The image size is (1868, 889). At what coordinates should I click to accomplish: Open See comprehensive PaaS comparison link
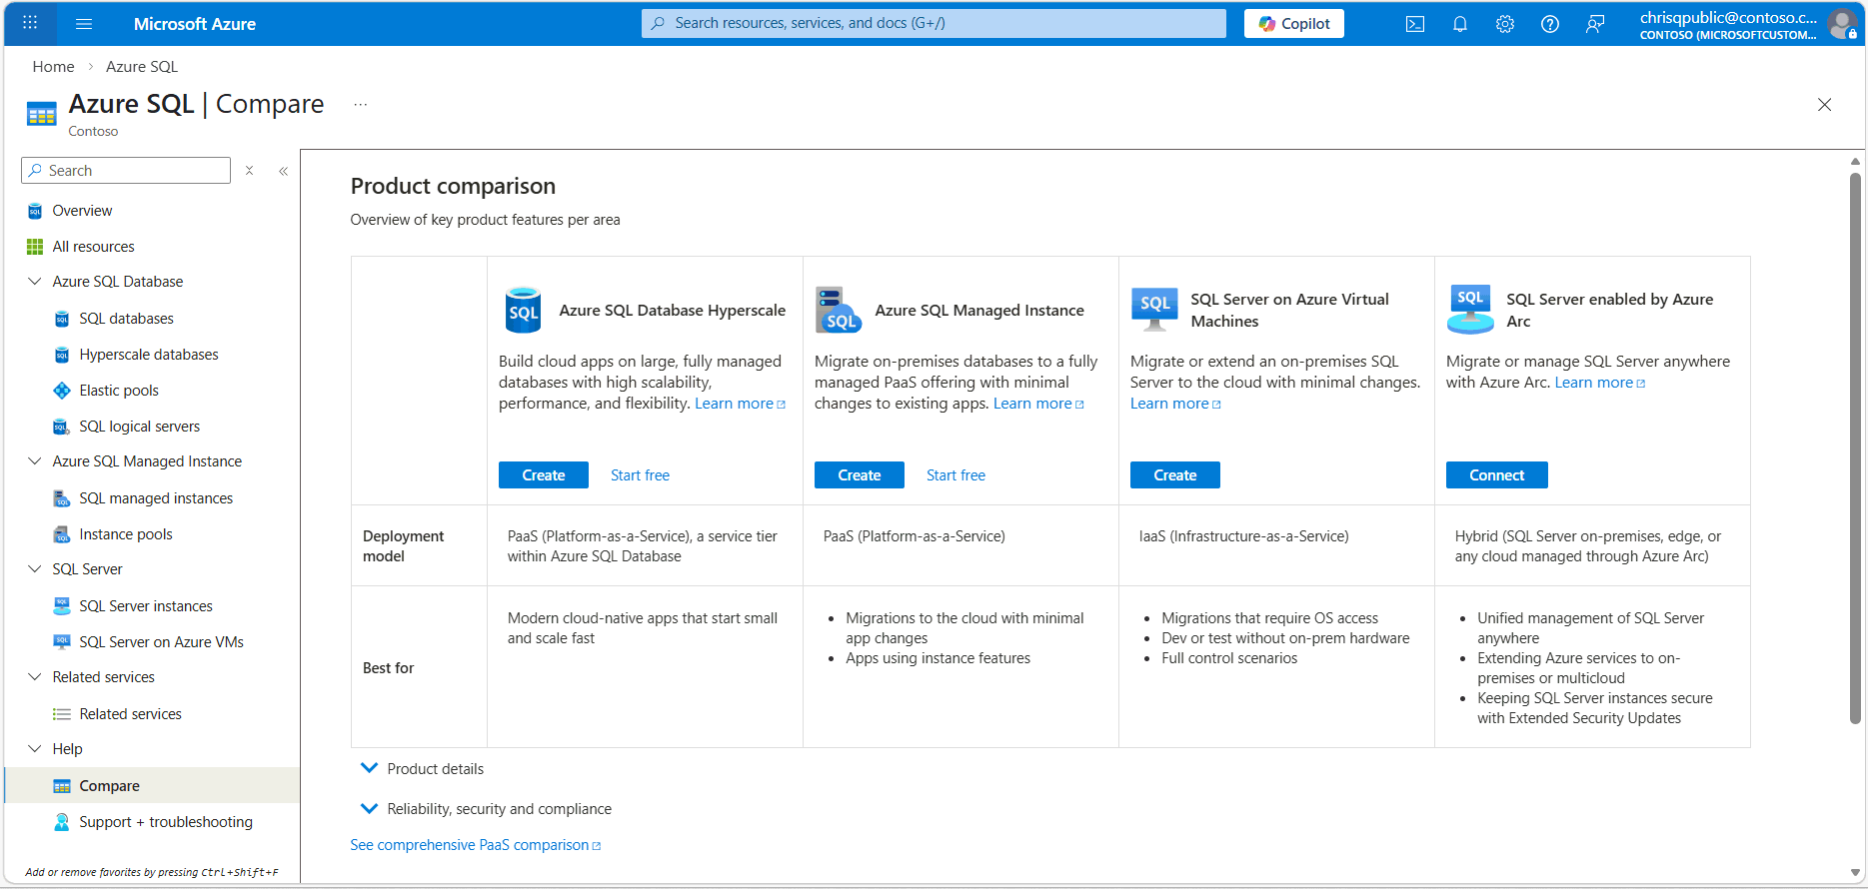pyautogui.click(x=476, y=845)
